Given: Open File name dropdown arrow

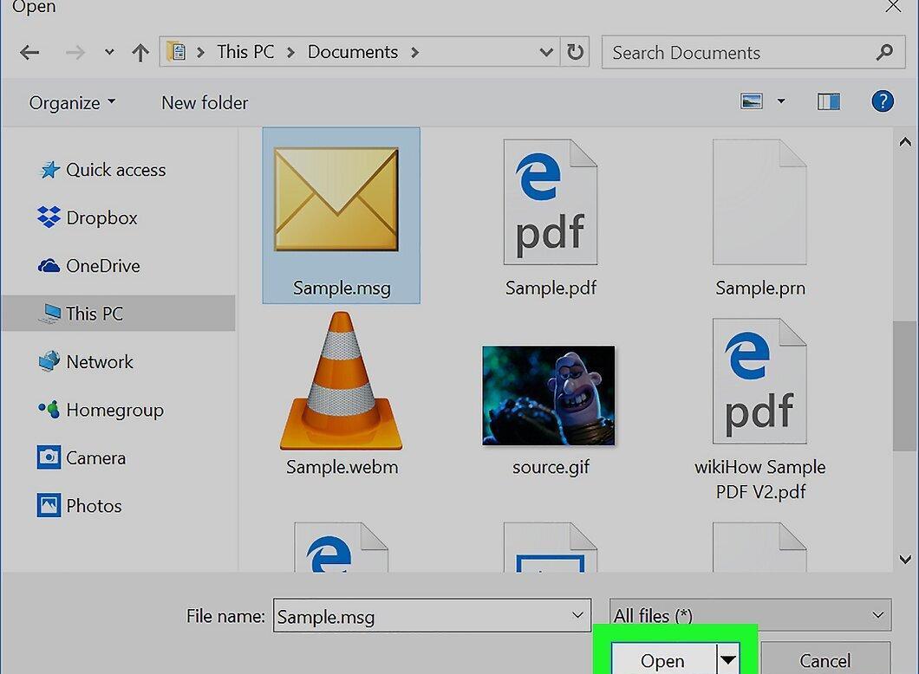Looking at the screenshot, I should click(577, 615).
